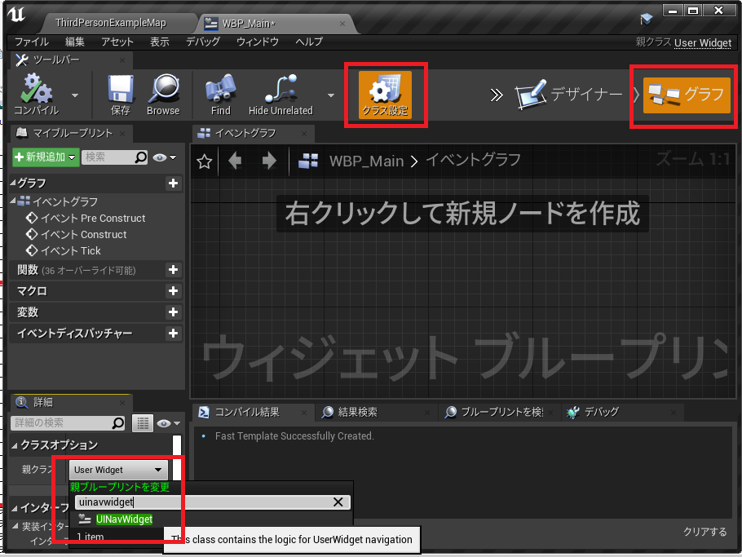
Task: Add a new variable with plus button
Action: click(173, 312)
